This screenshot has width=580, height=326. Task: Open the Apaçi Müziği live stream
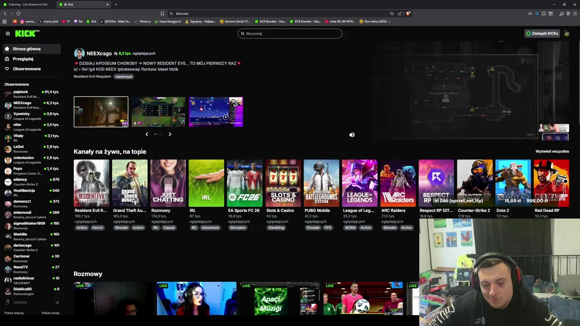(x=280, y=298)
